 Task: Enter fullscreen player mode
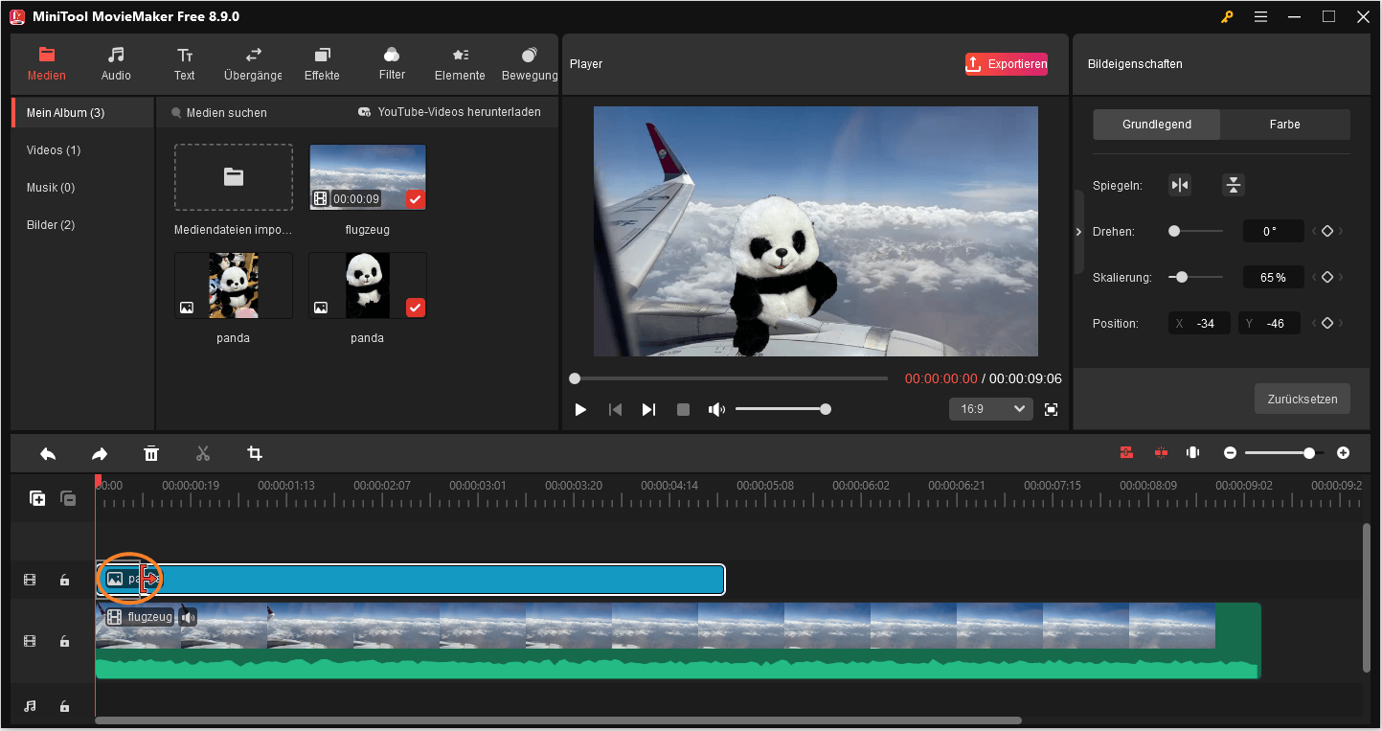point(1051,409)
